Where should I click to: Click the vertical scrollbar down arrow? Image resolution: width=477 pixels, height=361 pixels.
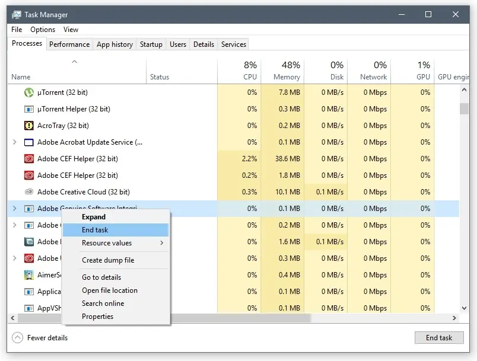pos(464,308)
